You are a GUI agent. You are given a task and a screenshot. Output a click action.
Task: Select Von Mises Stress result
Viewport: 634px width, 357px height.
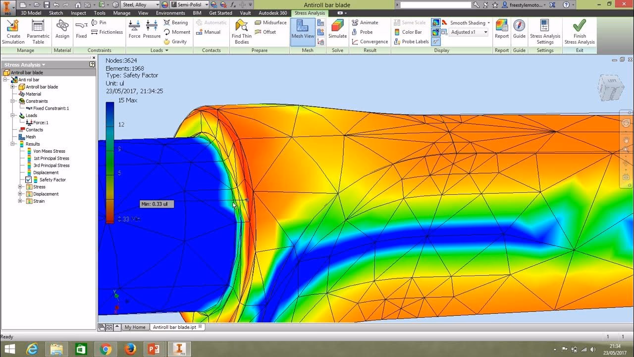click(x=49, y=151)
